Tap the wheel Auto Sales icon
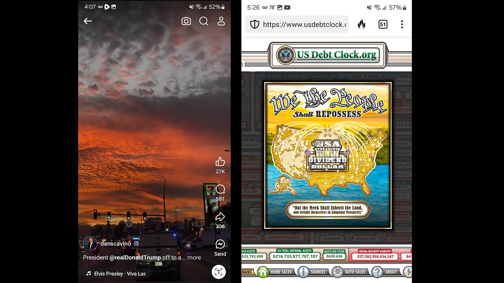The image size is (504, 283). pos(337,272)
